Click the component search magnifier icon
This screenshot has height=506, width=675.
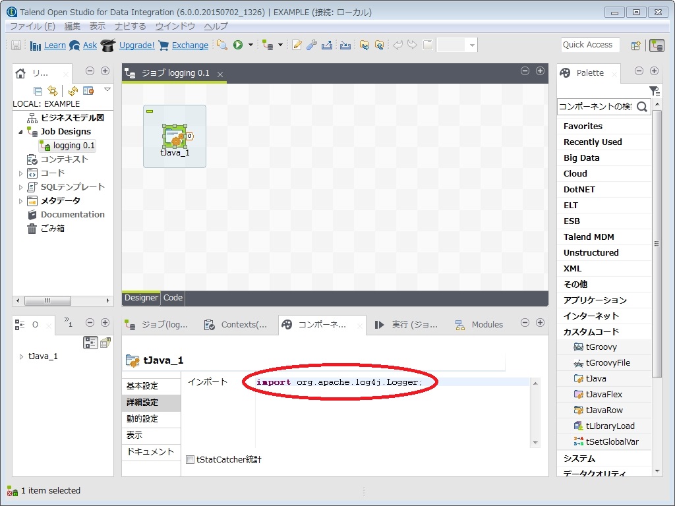point(641,106)
